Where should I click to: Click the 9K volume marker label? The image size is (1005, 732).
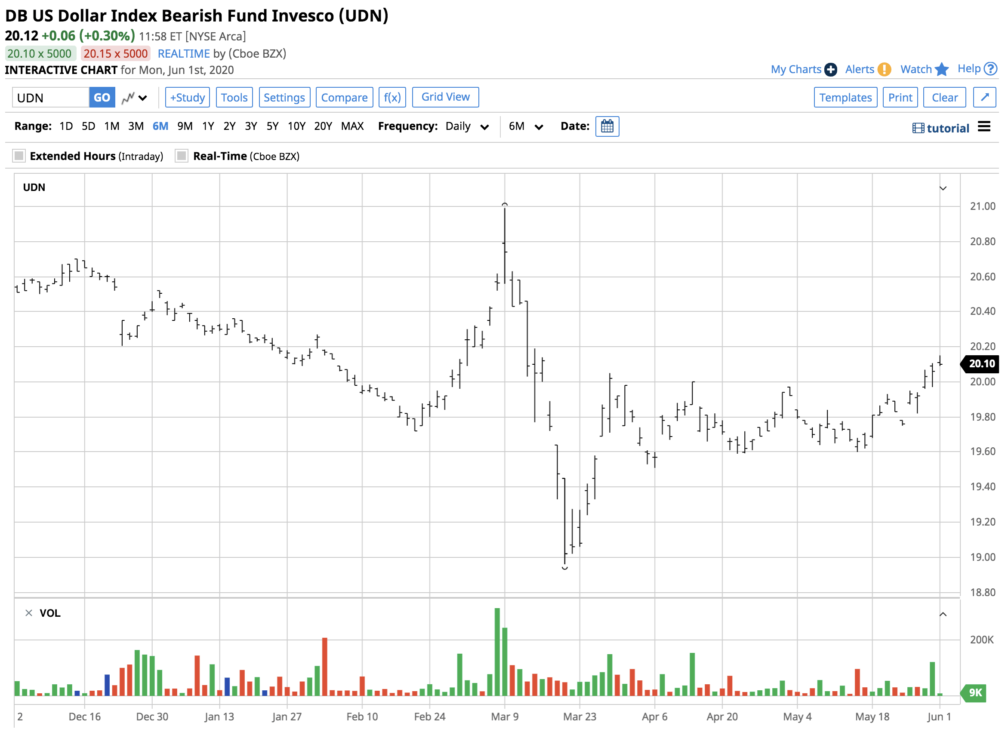click(974, 693)
